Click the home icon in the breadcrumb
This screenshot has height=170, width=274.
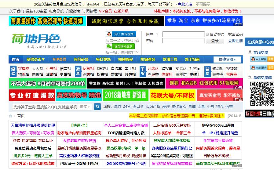[x=10, y=116]
